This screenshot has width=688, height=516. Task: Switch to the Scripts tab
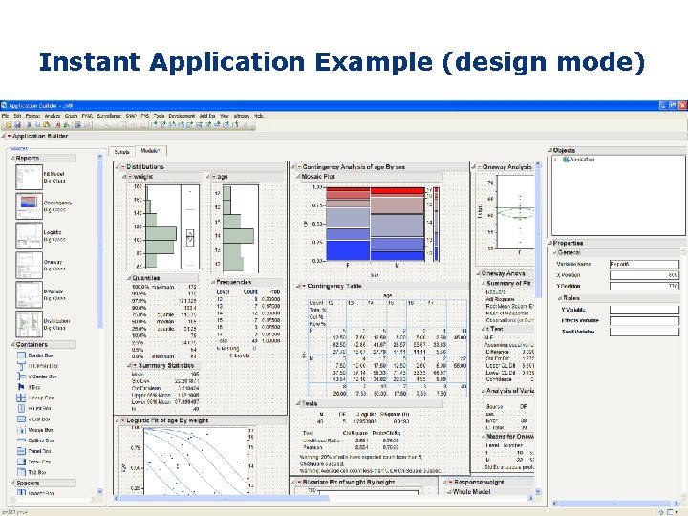pos(122,152)
